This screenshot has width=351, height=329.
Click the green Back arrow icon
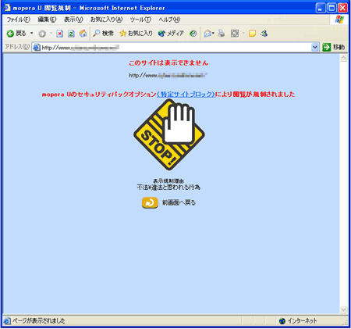[10, 34]
